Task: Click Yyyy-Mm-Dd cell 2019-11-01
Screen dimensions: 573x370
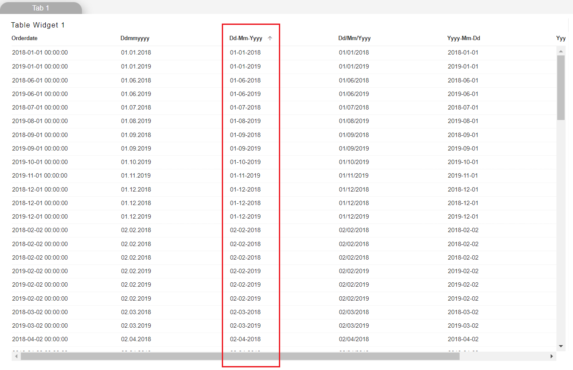Action: [x=463, y=176]
